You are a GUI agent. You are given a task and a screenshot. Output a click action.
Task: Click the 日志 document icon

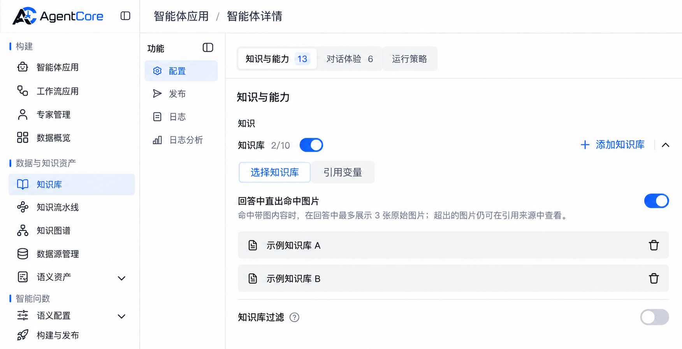pyautogui.click(x=157, y=117)
